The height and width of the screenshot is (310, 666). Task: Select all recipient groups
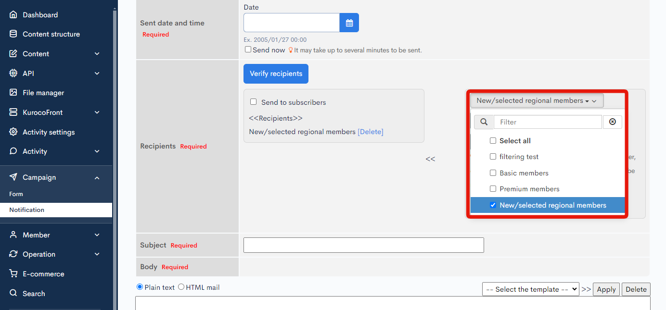493,140
